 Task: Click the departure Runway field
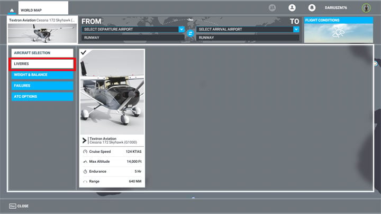(x=133, y=38)
